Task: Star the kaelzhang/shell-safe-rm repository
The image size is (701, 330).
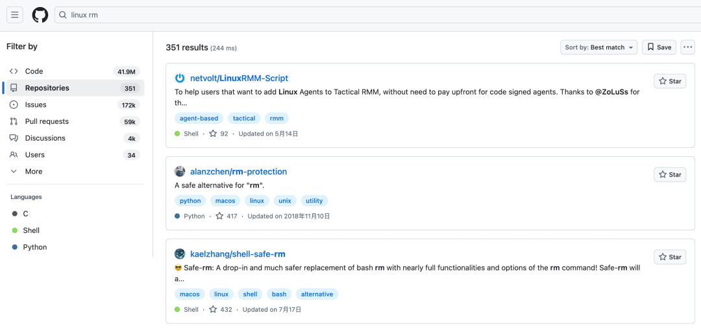Action: [670, 257]
